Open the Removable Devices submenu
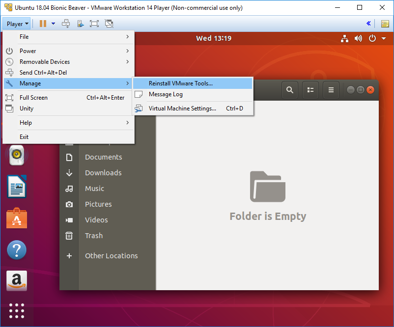The height and width of the screenshot is (327, 394). (x=69, y=62)
